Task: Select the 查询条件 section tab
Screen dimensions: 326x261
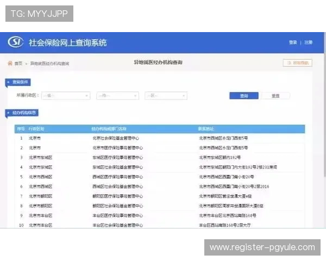Action: click(18, 82)
